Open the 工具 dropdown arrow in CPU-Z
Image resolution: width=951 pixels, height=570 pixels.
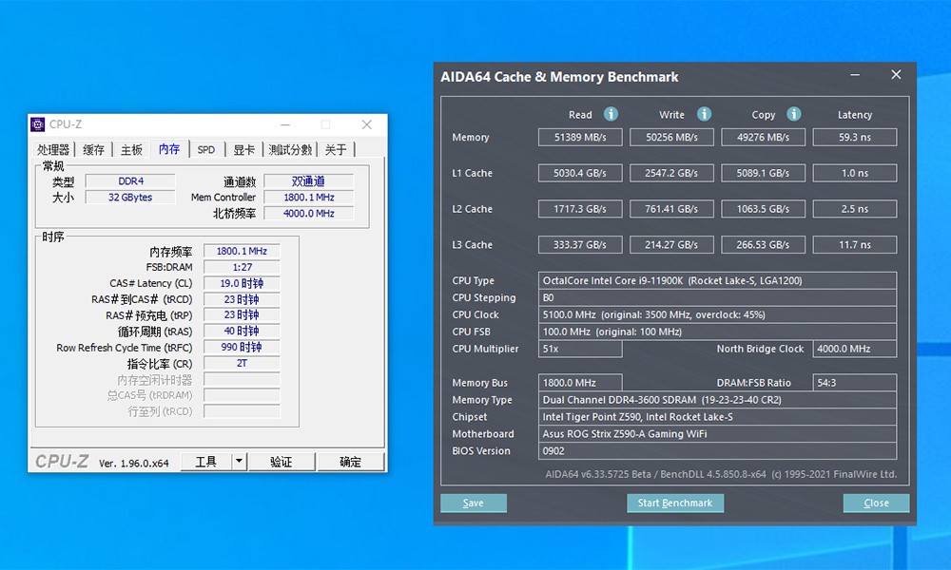click(x=239, y=462)
